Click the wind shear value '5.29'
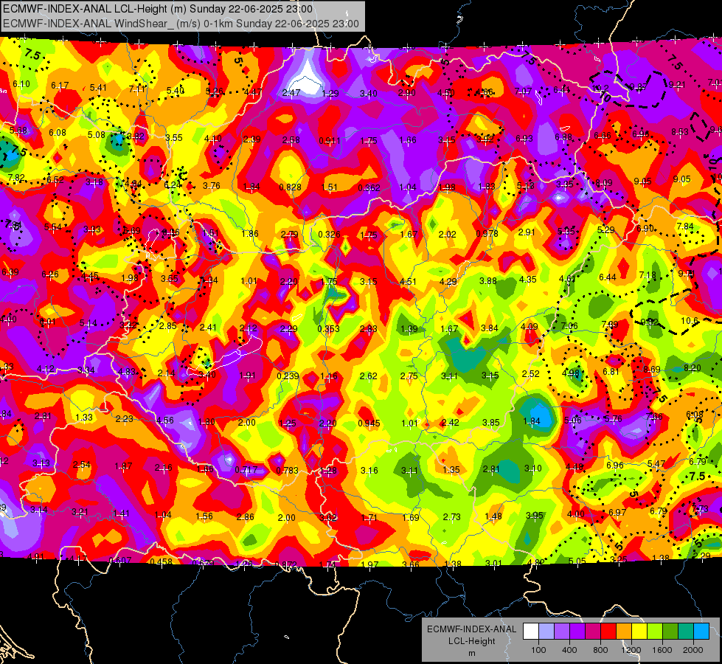Viewport: 722px width, 664px height. [606, 229]
